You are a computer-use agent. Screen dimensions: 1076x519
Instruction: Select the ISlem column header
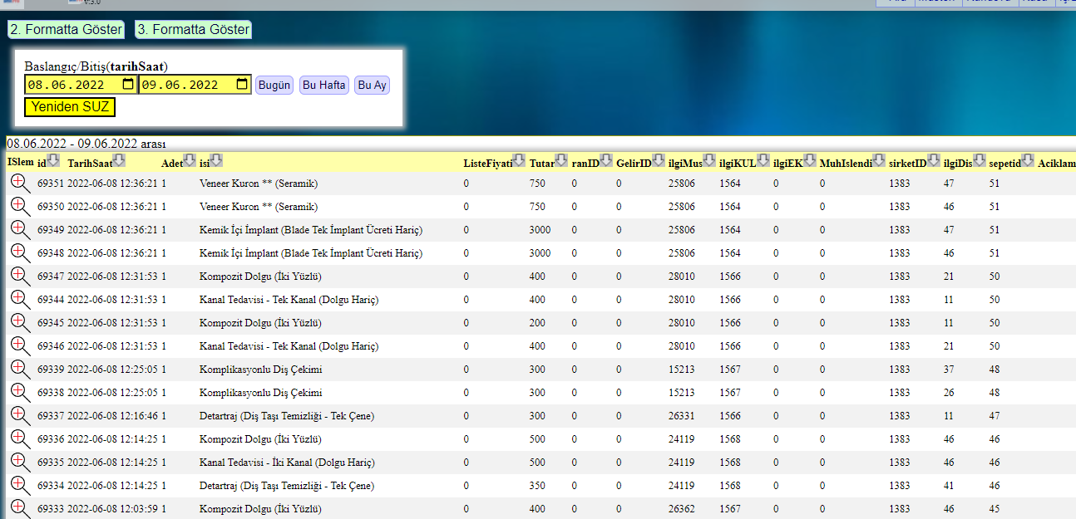click(x=21, y=160)
